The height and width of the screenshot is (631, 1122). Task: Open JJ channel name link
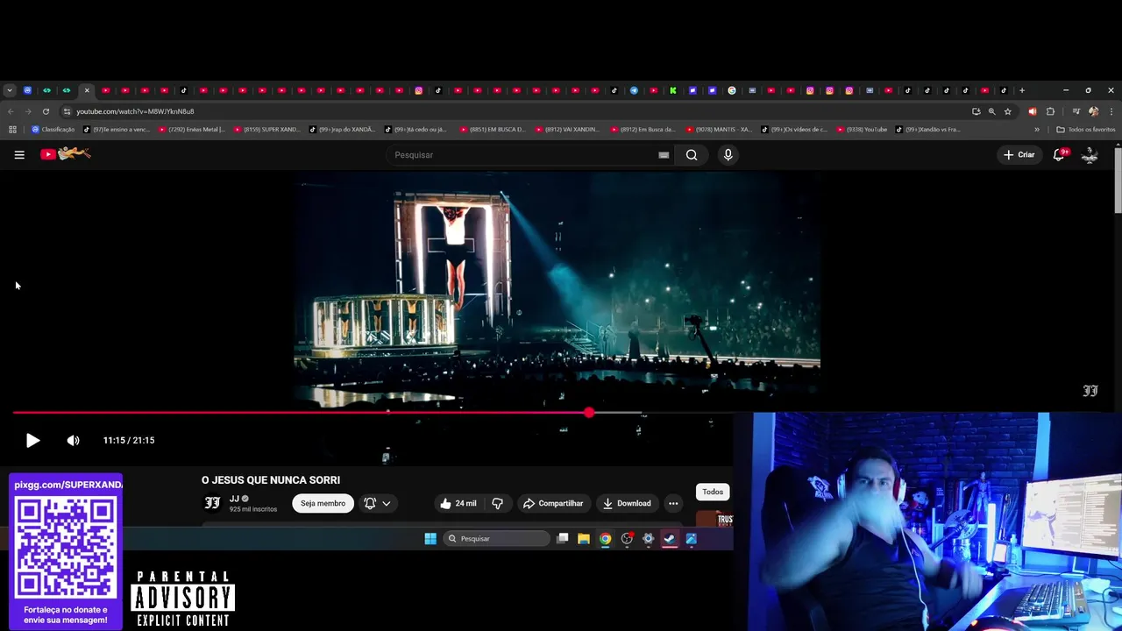click(x=234, y=499)
